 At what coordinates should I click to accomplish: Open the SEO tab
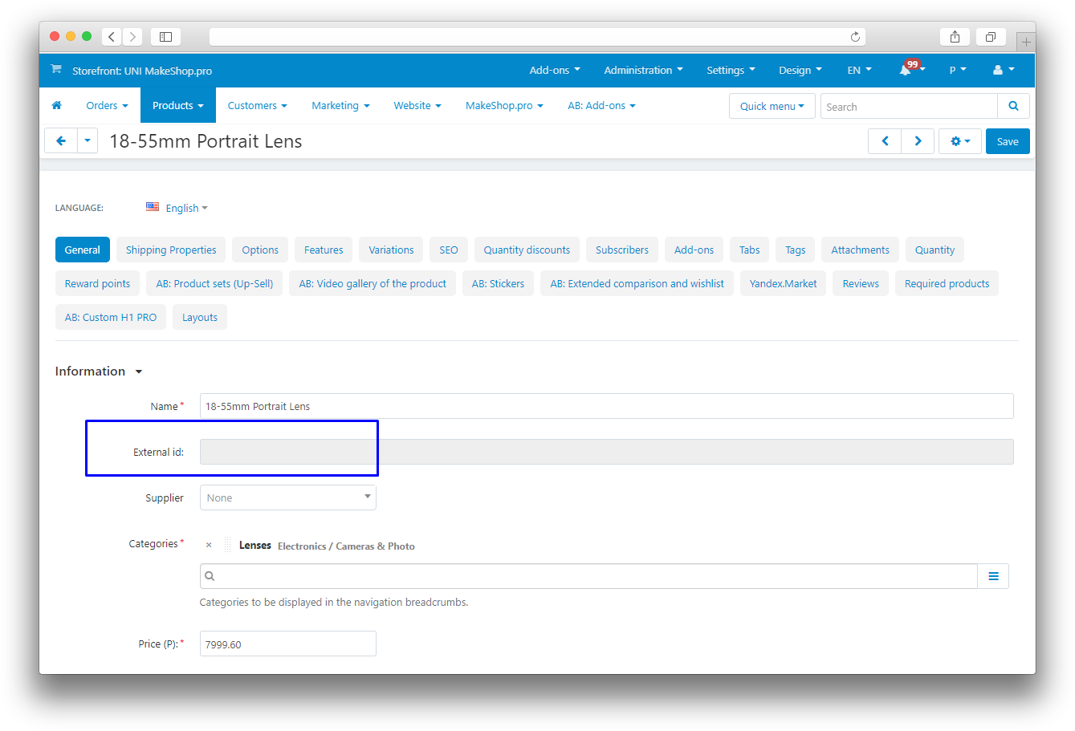448,250
